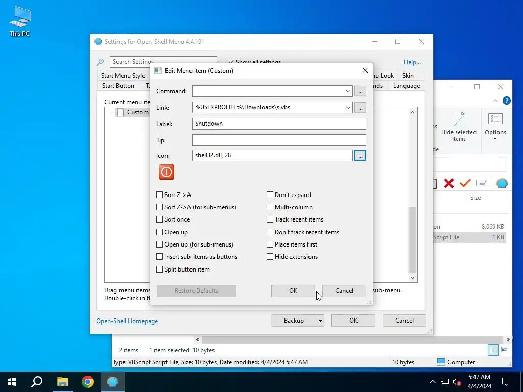Open the Help link in Settings
Screen dimensions: 523x392
pos(412,62)
